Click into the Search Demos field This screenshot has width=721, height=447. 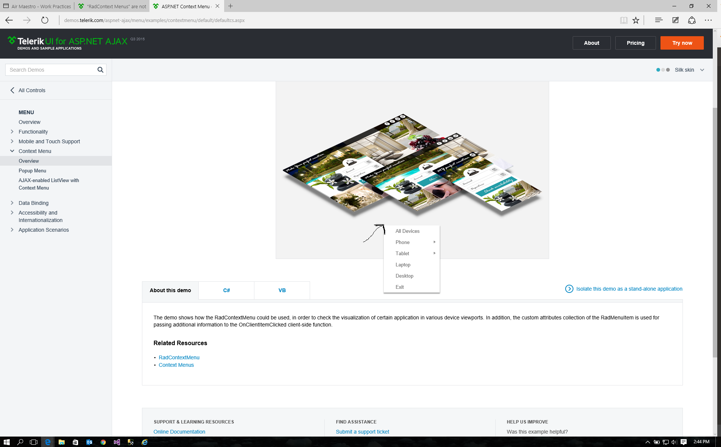50,70
